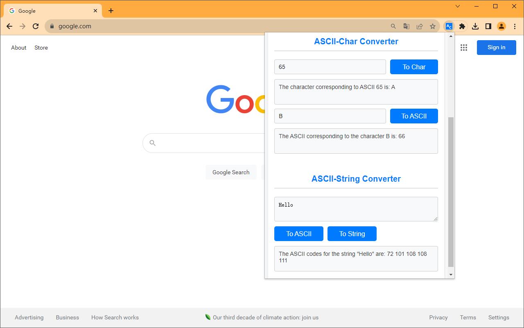Open the tab search chevron
This screenshot has width=524, height=328.
click(458, 6)
